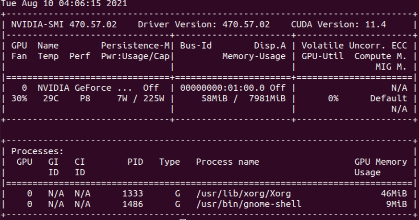Click the Driver Version: 470.57.02 text
This screenshot has width=419, height=220.
204,24
